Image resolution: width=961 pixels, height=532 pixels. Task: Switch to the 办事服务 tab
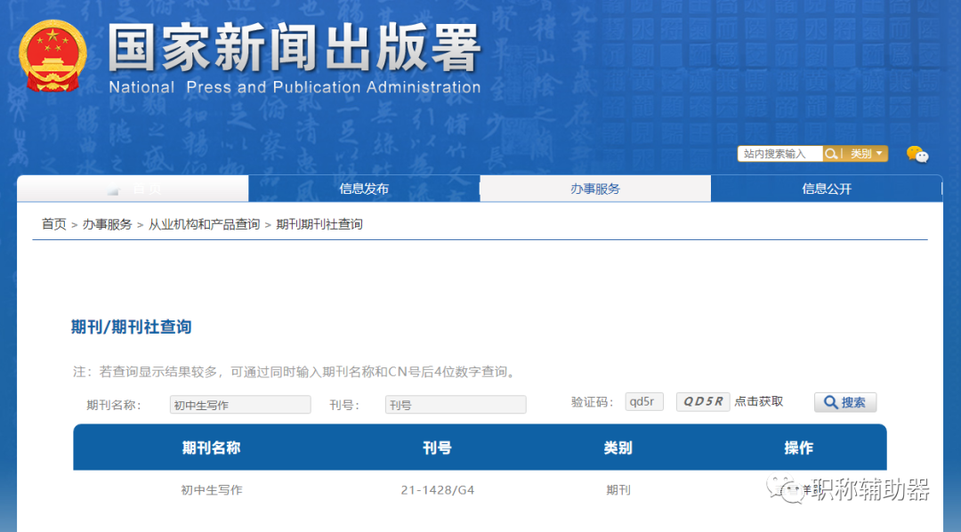[595, 188]
